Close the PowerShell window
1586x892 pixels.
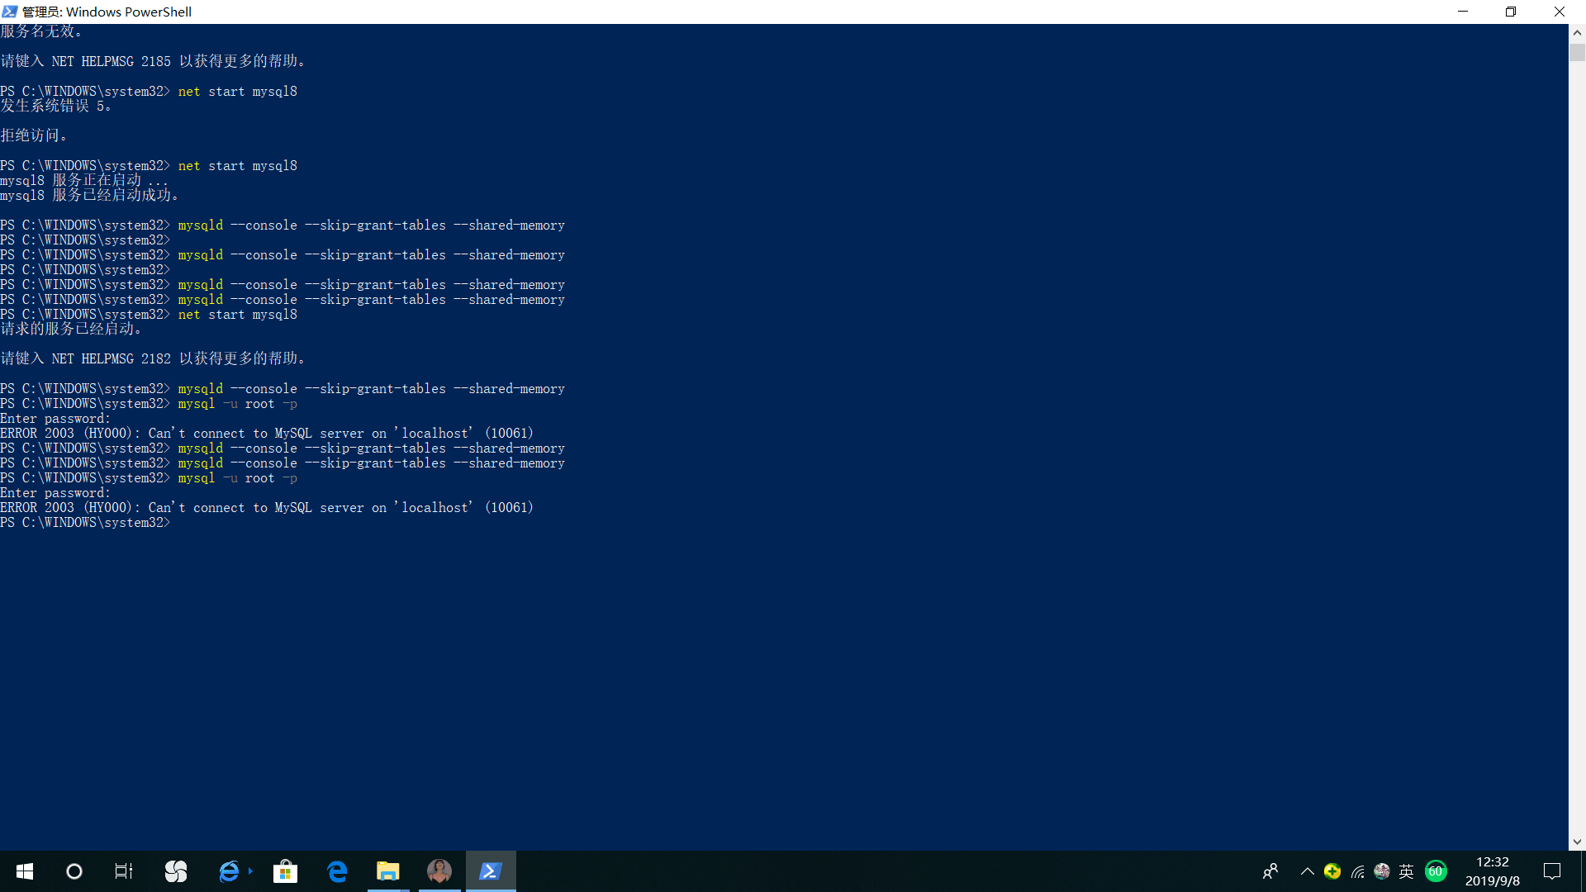tap(1560, 12)
